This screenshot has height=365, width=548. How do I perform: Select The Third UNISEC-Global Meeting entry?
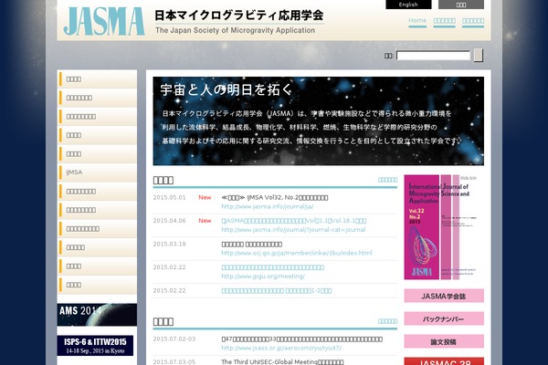(x=282, y=362)
